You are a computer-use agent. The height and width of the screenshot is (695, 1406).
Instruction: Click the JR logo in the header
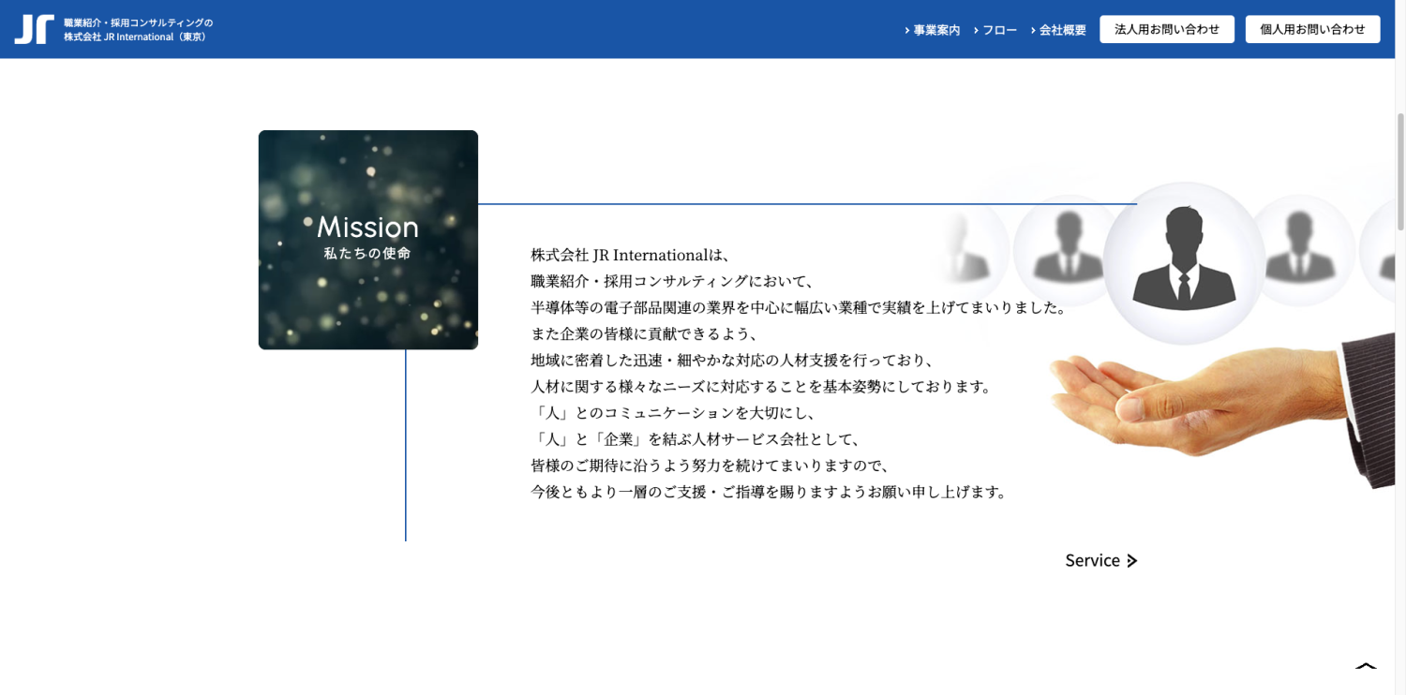34,29
